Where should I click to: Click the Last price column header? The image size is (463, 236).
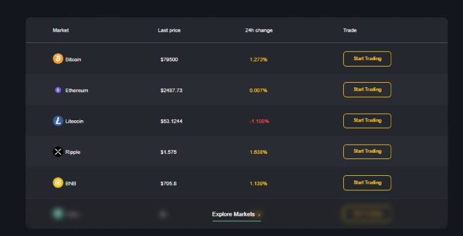point(169,30)
